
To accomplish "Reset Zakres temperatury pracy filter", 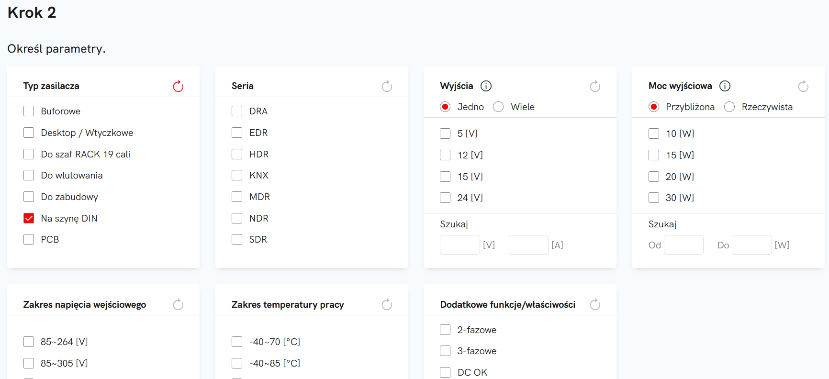I will (387, 304).
